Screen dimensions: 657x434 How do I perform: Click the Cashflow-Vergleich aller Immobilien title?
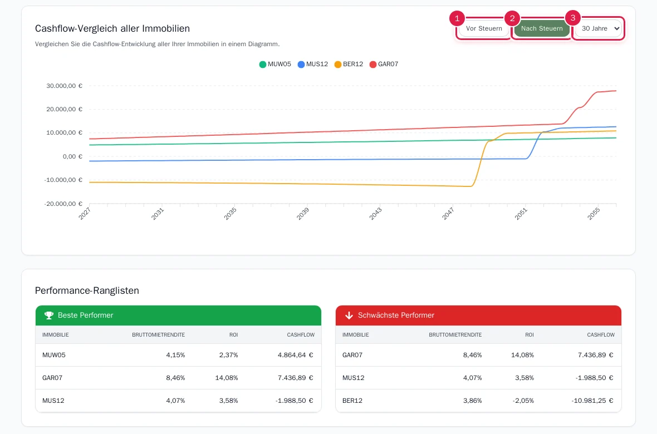pos(112,28)
